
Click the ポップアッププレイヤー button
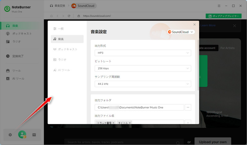[224, 16]
